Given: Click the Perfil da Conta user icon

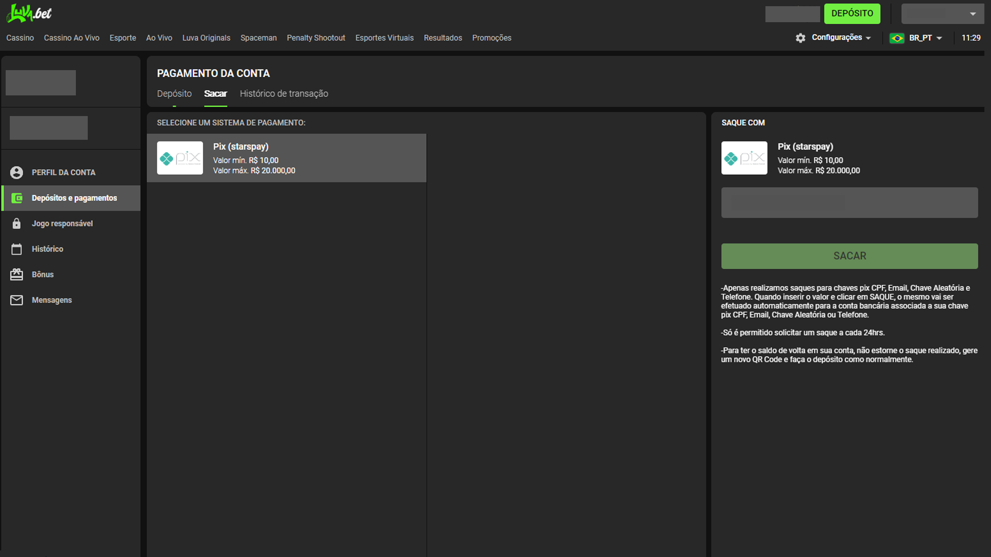Looking at the screenshot, I should coord(17,173).
